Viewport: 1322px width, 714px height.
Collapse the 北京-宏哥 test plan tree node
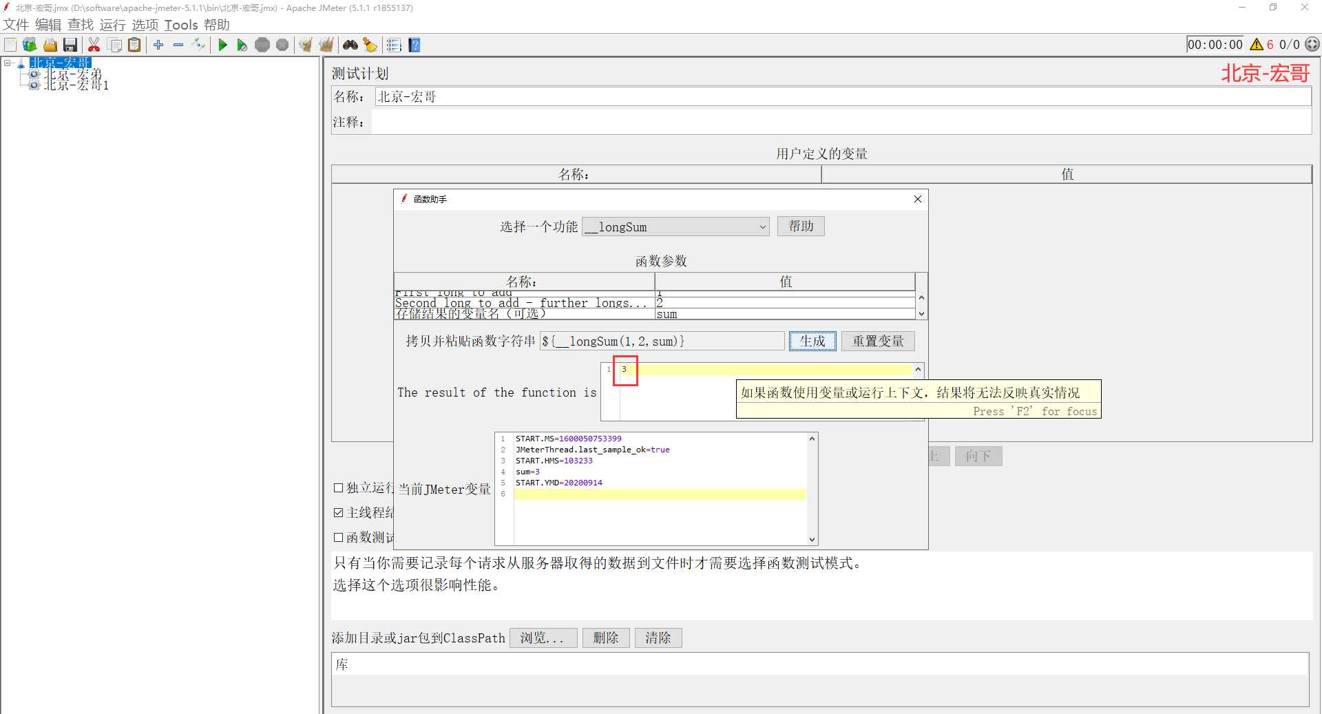(8, 63)
